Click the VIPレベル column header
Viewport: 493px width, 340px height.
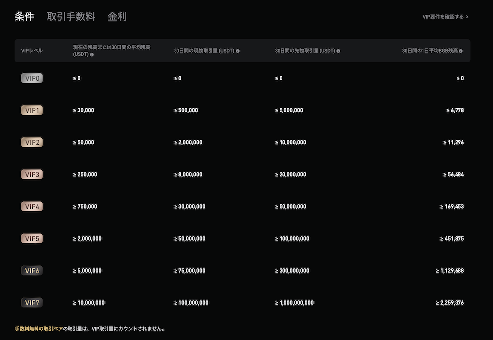[x=32, y=51]
